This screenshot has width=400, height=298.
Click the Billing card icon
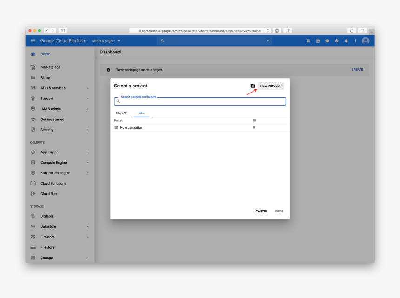pos(33,78)
